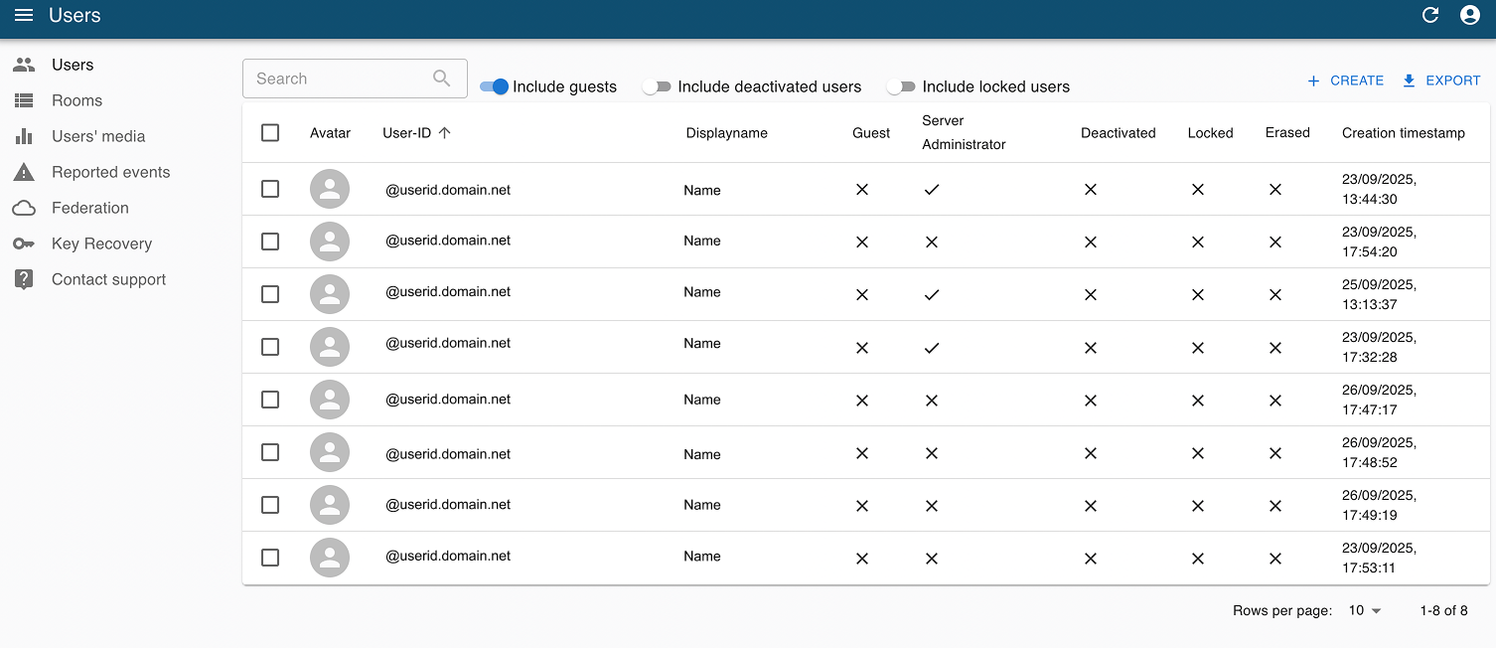
Task: Click into the Search input field
Action: pos(338,79)
